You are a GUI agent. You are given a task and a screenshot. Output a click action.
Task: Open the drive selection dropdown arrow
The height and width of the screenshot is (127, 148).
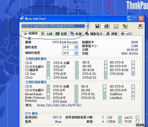(x=87, y=26)
